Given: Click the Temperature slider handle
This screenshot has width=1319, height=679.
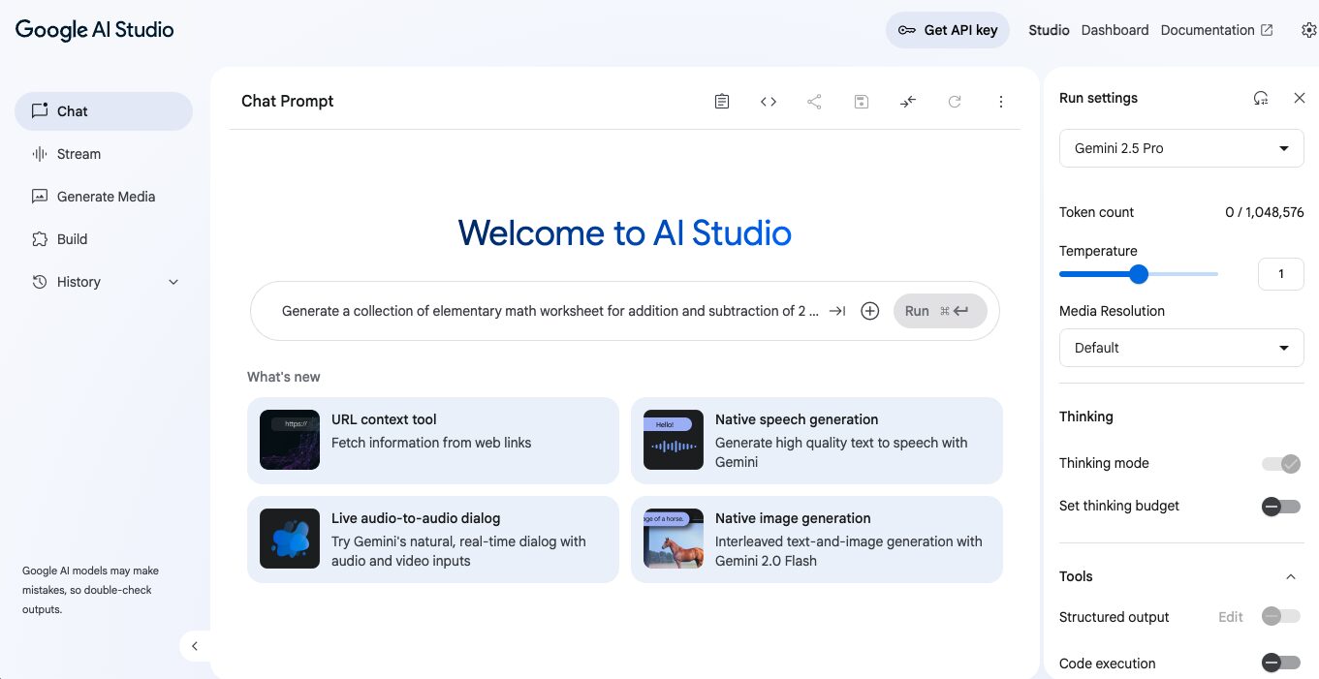Looking at the screenshot, I should pos(1139,274).
